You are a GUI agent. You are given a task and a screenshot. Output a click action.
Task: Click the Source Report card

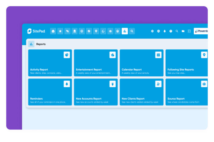(186, 92)
